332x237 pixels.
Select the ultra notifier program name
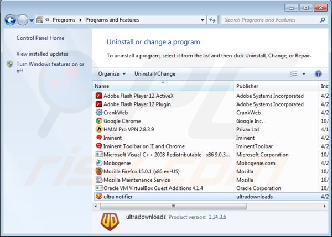point(118,197)
